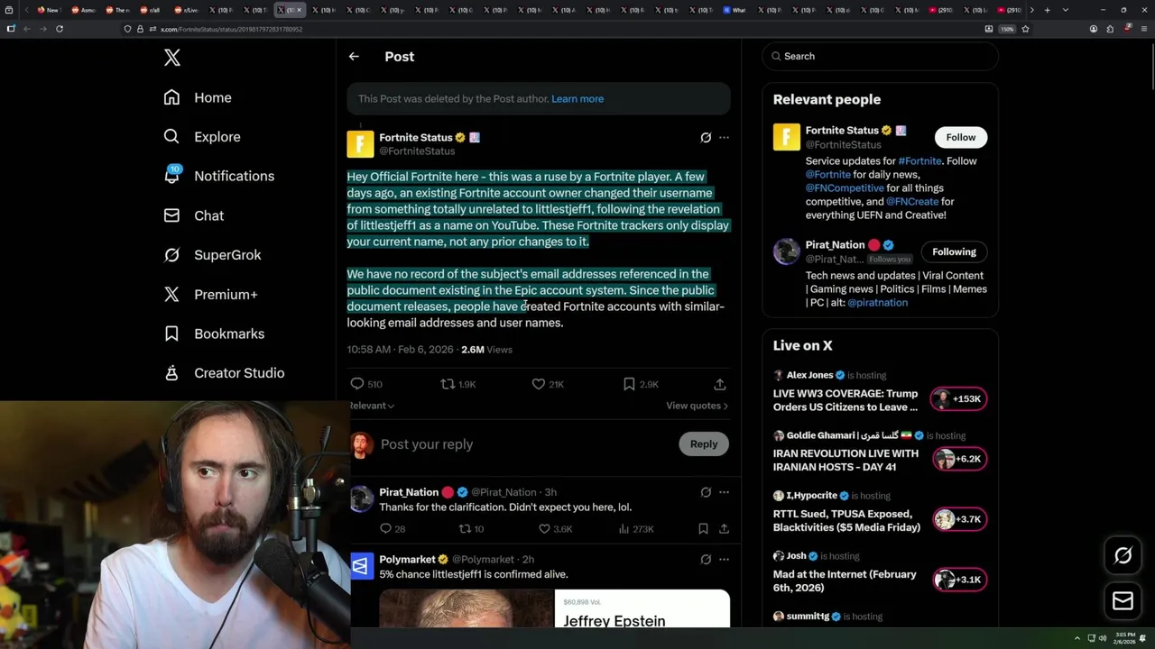The width and height of the screenshot is (1155, 649).
Task: Reload the page from browser toolbar
Action: pyautogui.click(x=60, y=29)
